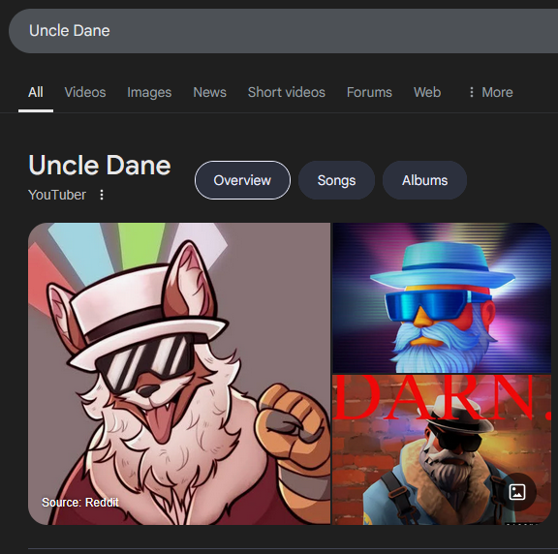Open the fox with white hat artwork
The height and width of the screenshot is (554, 558).
[179, 374]
